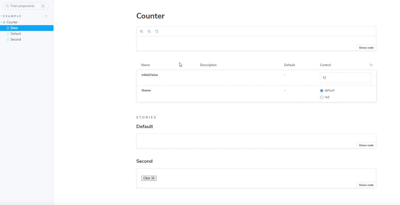This screenshot has height=205, width=400.
Task: Show code for the top Counter preview
Action: [366, 48]
